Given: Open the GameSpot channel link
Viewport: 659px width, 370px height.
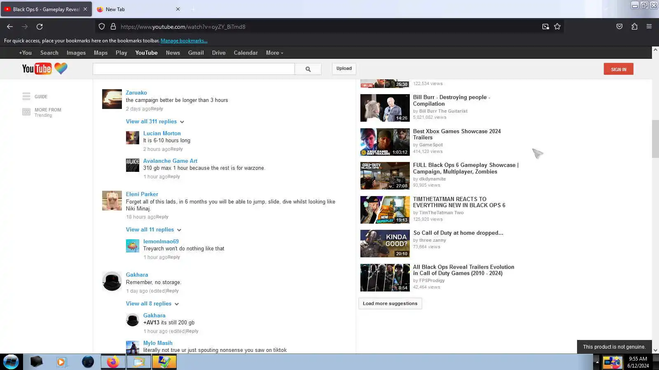Looking at the screenshot, I should click(x=431, y=145).
